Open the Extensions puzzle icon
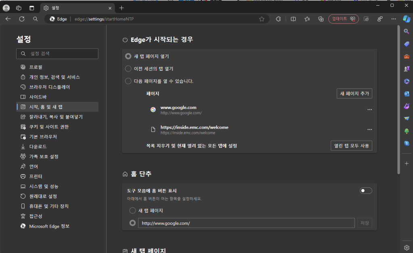 coord(278,19)
